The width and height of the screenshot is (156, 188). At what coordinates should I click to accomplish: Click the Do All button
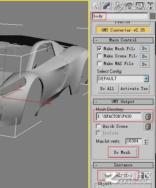pyautogui.click(x=107, y=89)
